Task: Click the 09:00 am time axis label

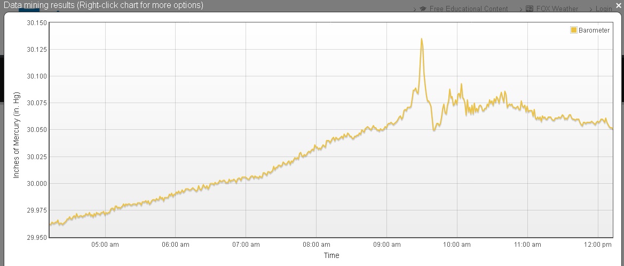Action: tap(387, 245)
